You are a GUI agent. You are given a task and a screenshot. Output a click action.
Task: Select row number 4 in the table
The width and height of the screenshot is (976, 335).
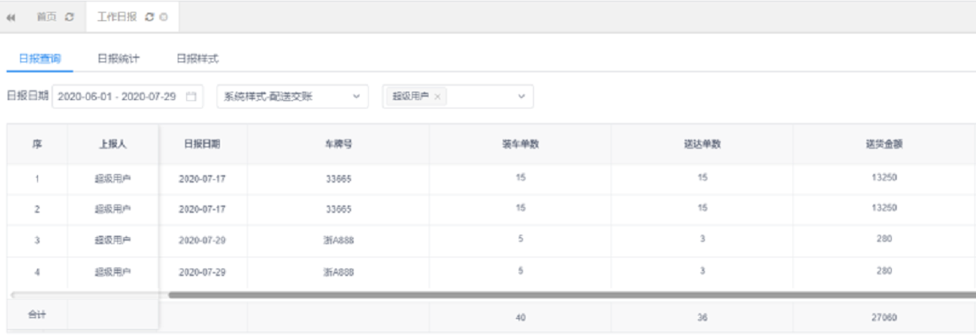37,272
